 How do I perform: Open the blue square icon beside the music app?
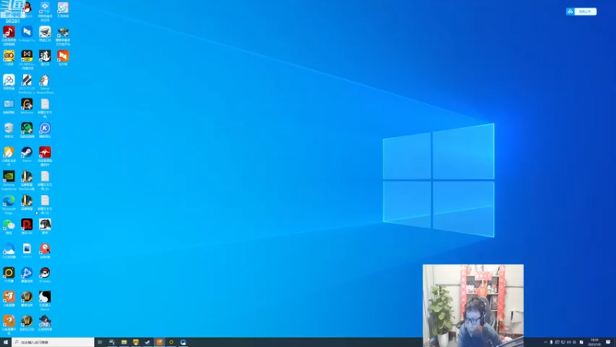tap(27, 32)
